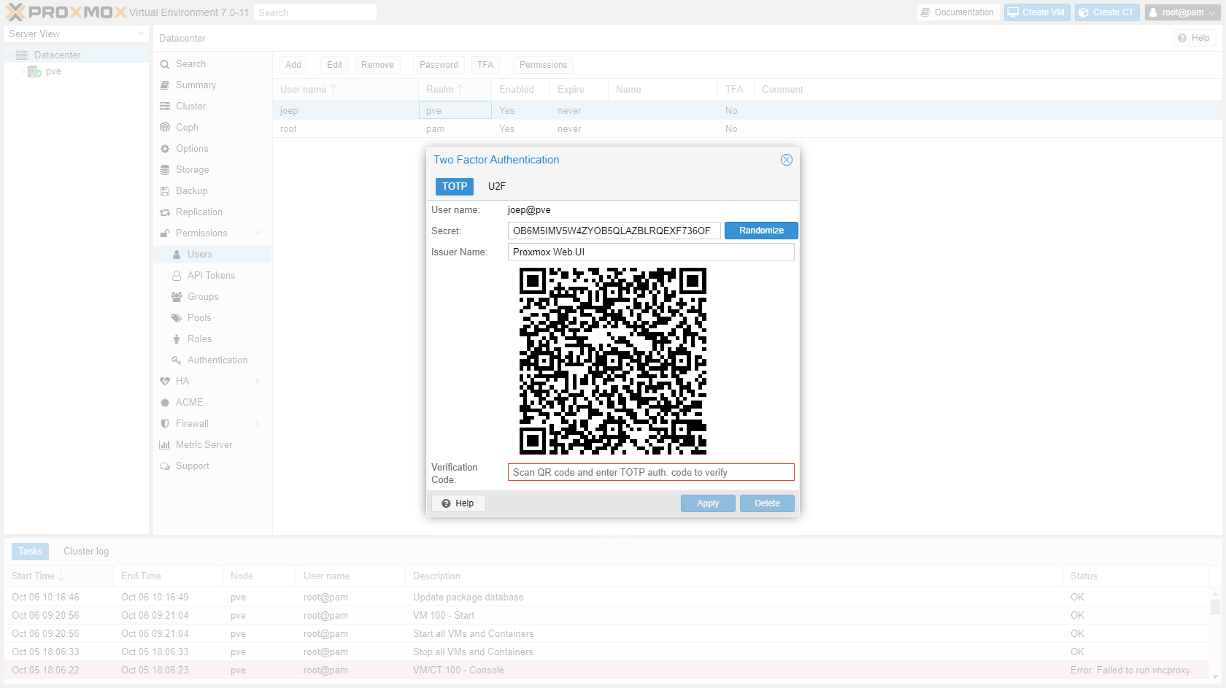
Task: Click the Permissions toolbar button
Action: 543,65
